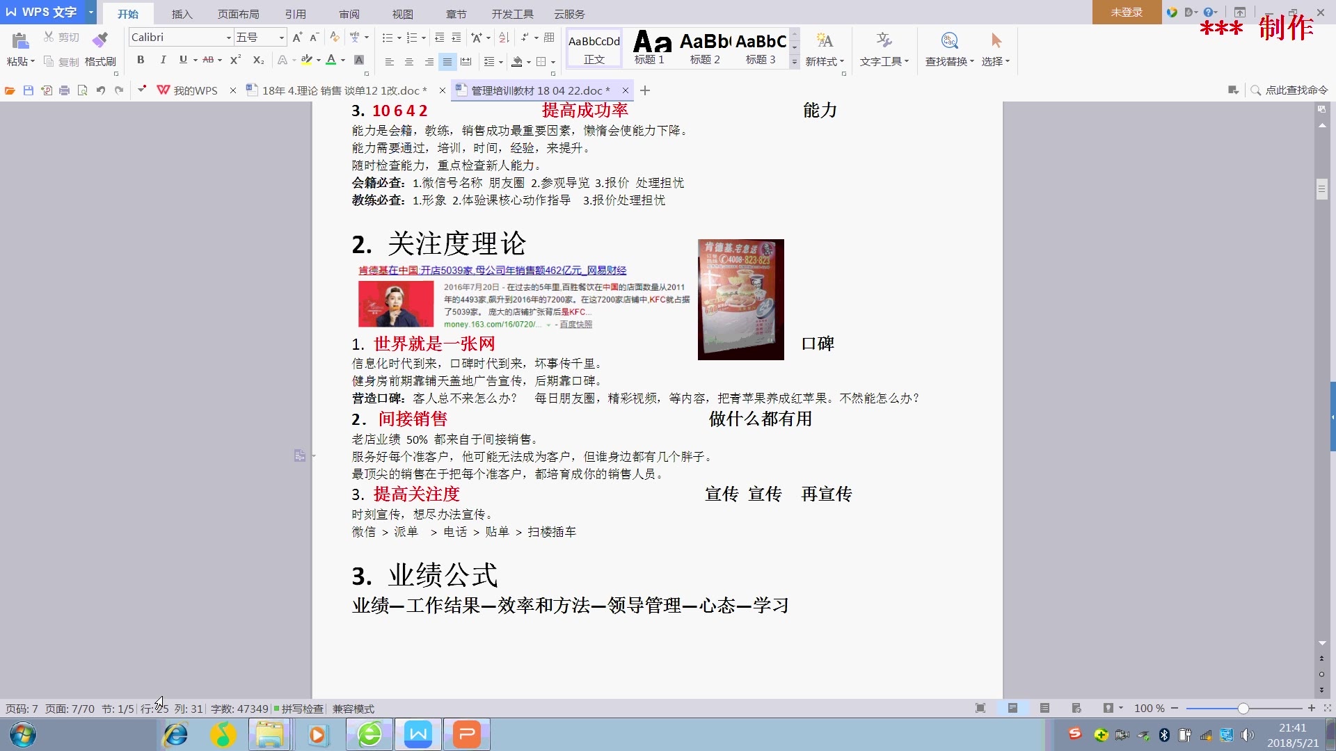Image resolution: width=1336 pixels, height=751 pixels.
Task: Toggle center text alignment
Action: coord(409,62)
